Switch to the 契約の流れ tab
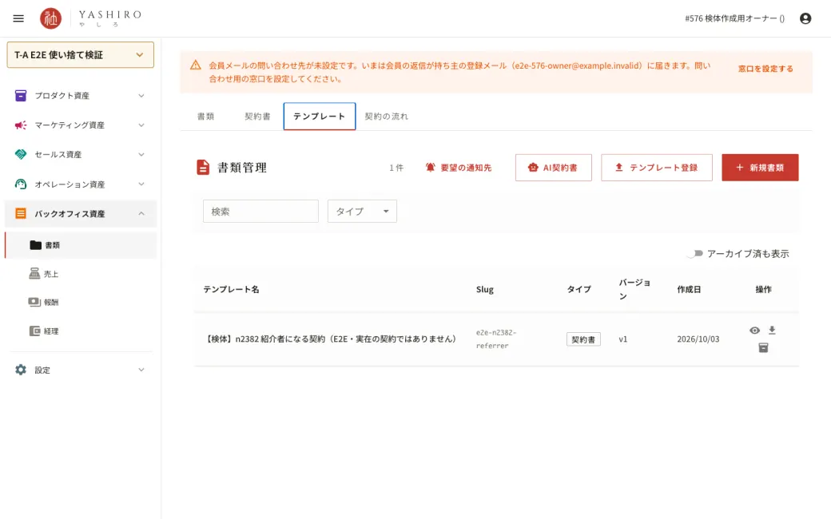The height and width of the screenshot is (519, 831). [387, 117]
